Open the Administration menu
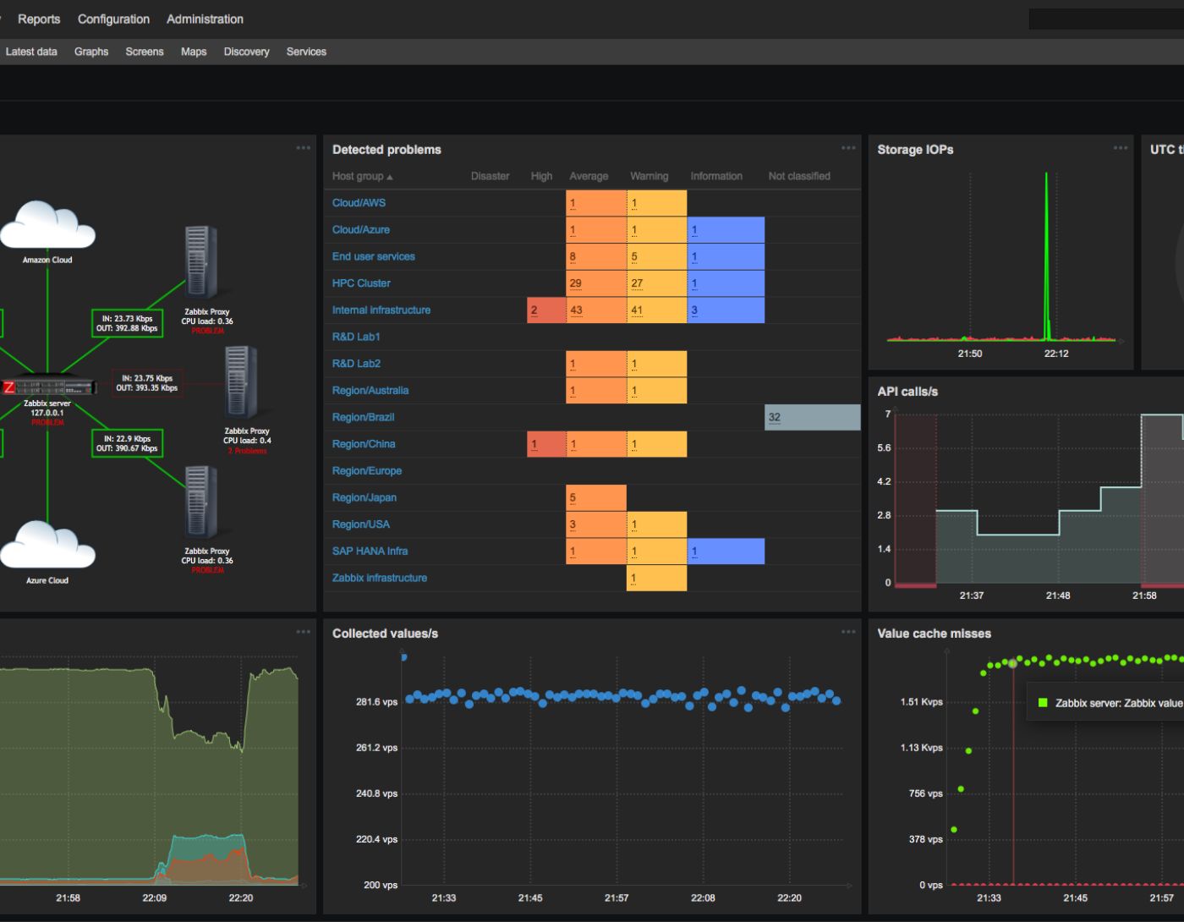The height and width of the screenshot is (922, 1184). click(x=205, y=19)
